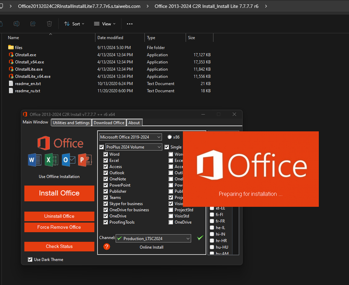
Task: Click the delete trash icon in Explorer
Action: [x=50, y=24]
